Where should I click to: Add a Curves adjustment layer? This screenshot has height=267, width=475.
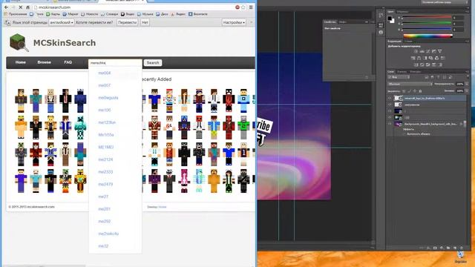428,51
